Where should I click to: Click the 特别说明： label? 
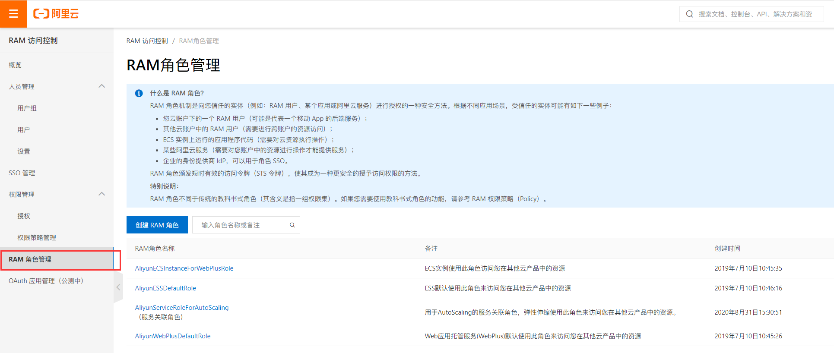tap(164, 186)
